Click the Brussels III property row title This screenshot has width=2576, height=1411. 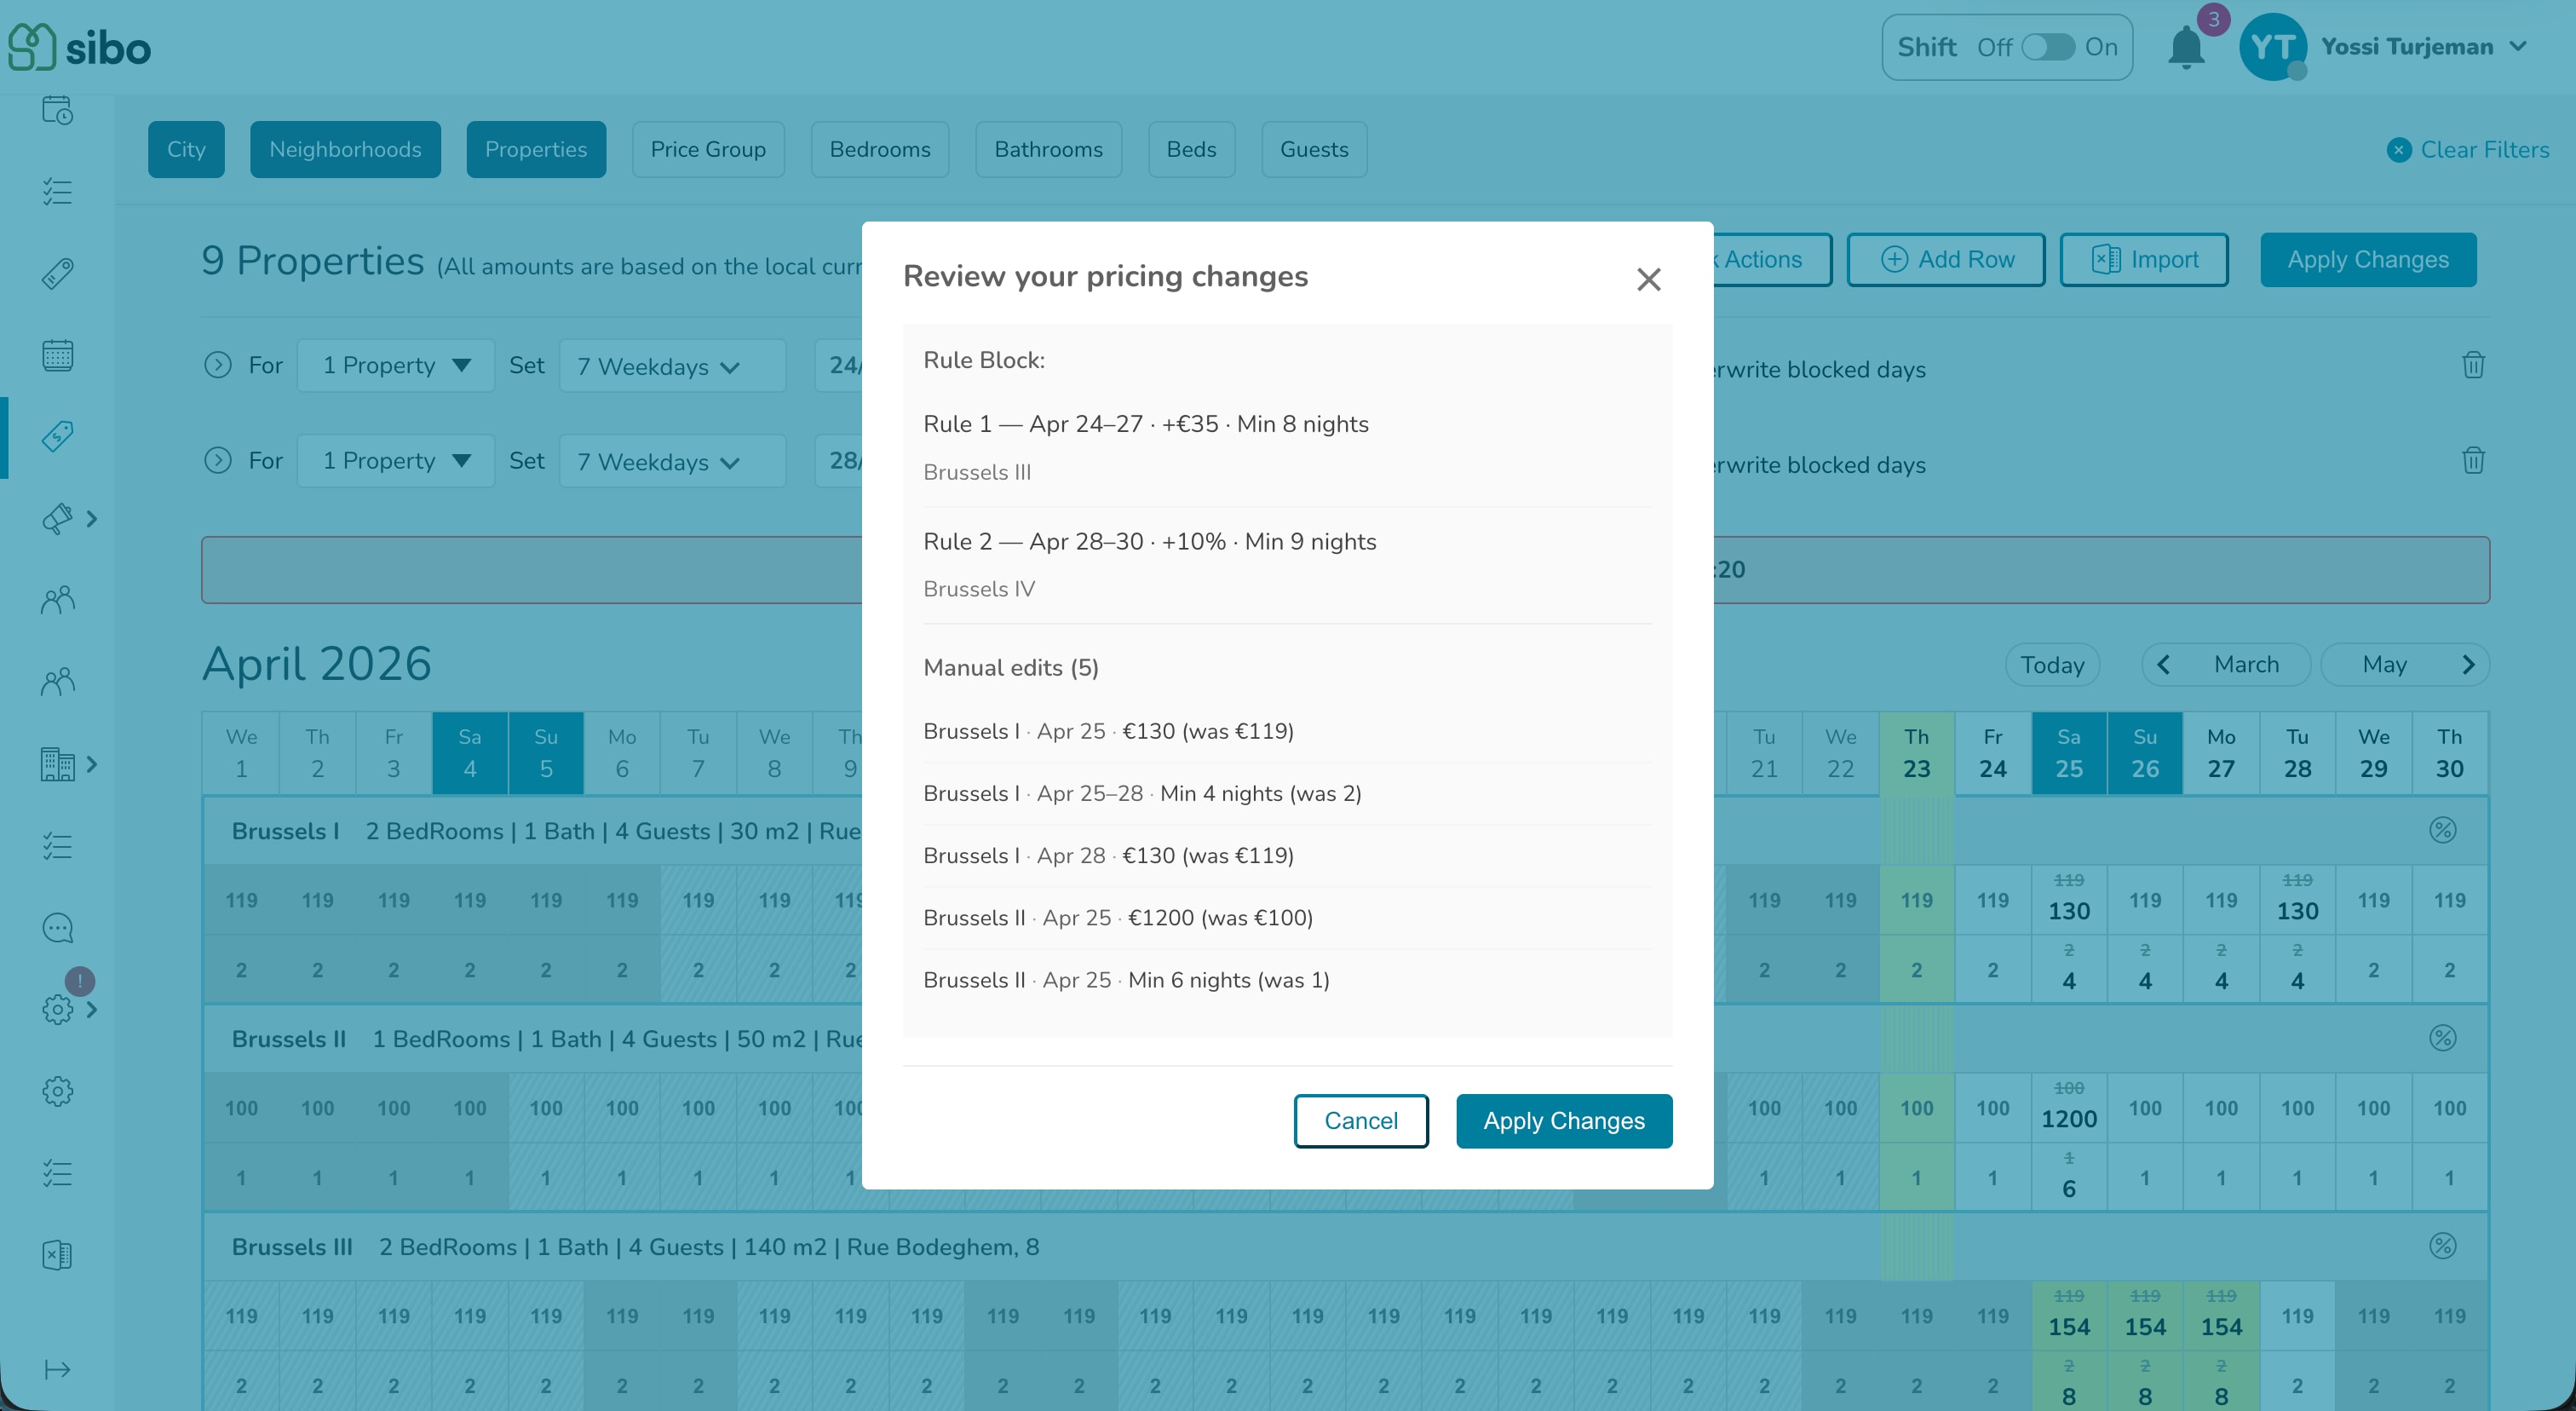pyautogui.click(x=292, y=1247)
